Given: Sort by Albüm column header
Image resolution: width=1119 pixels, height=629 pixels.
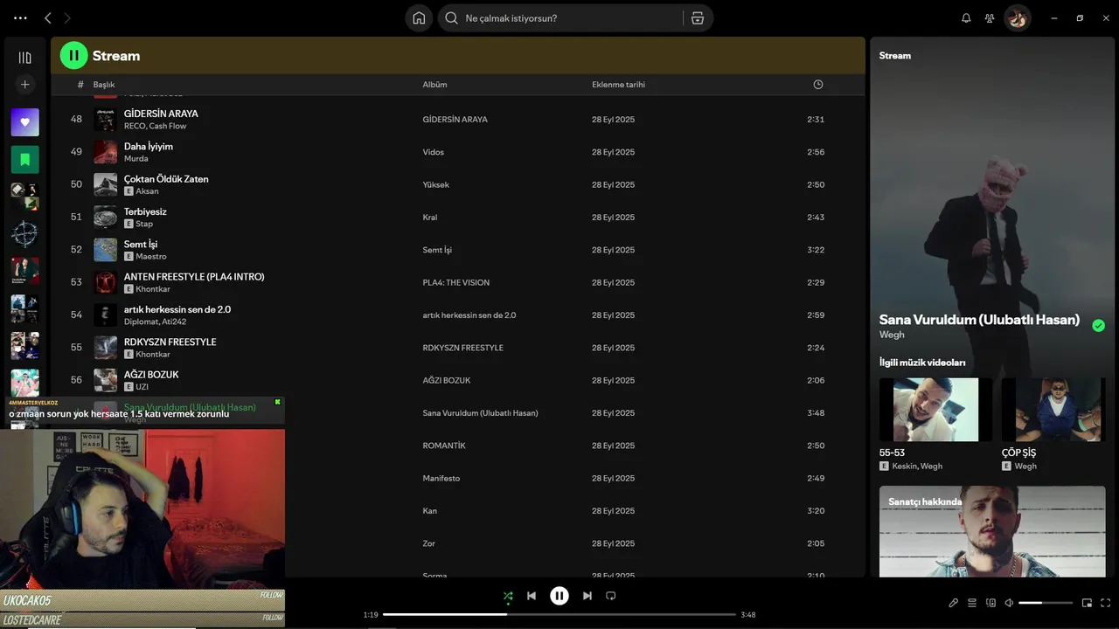Looking at the screenshot, I should [x=434, y=85].
